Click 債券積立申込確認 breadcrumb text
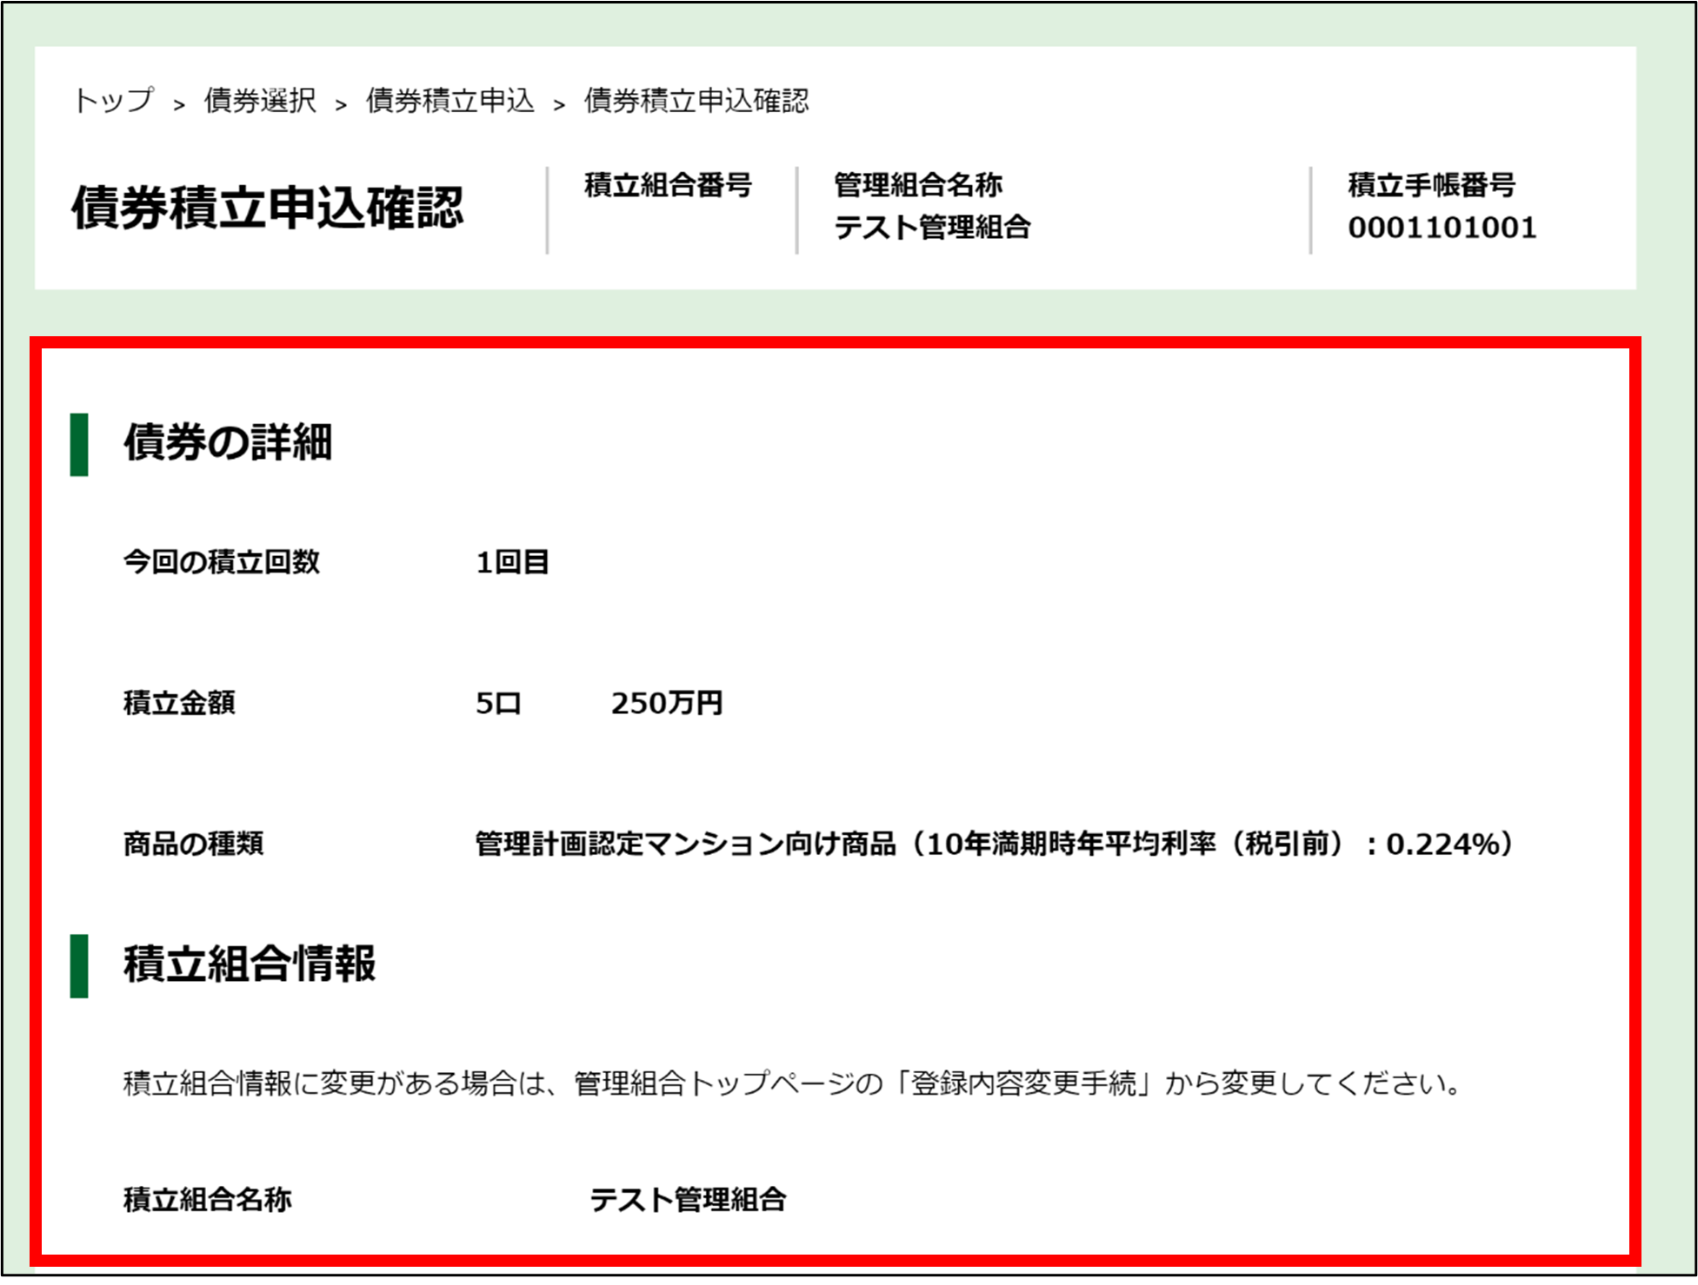The width and height of the screenshot is (1698, 1285). 696,101
